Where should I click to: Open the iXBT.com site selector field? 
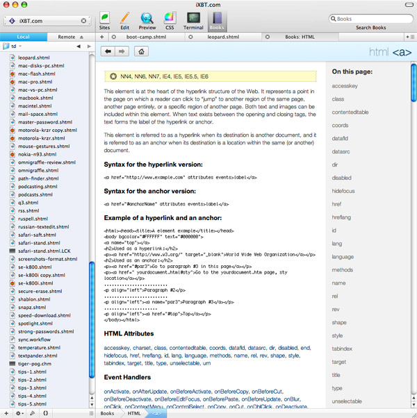pos(47,21)
